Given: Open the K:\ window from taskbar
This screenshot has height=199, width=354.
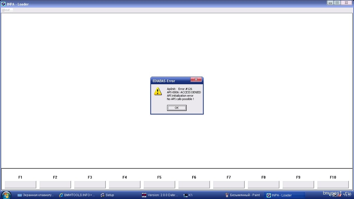Looking at the screenshot, I should click(188, 195).
